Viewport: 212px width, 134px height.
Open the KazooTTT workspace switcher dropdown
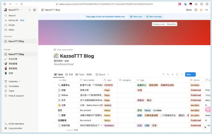pyautogui.click(x=13, y=10)
